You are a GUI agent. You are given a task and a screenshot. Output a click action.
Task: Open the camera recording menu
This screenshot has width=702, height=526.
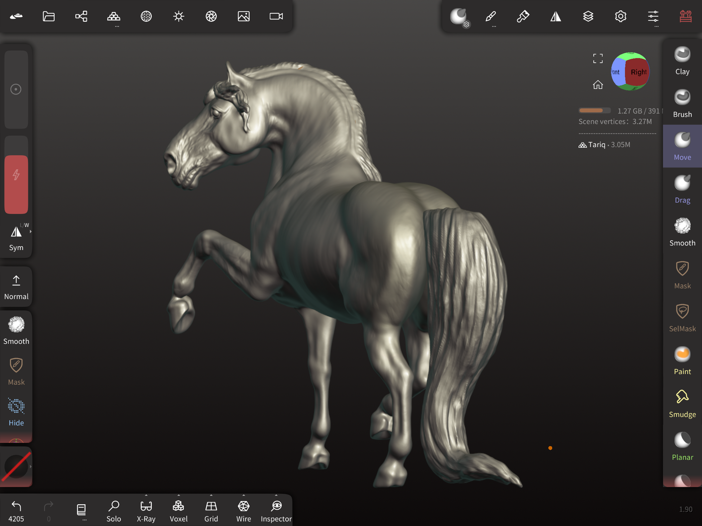click(276, 16)
